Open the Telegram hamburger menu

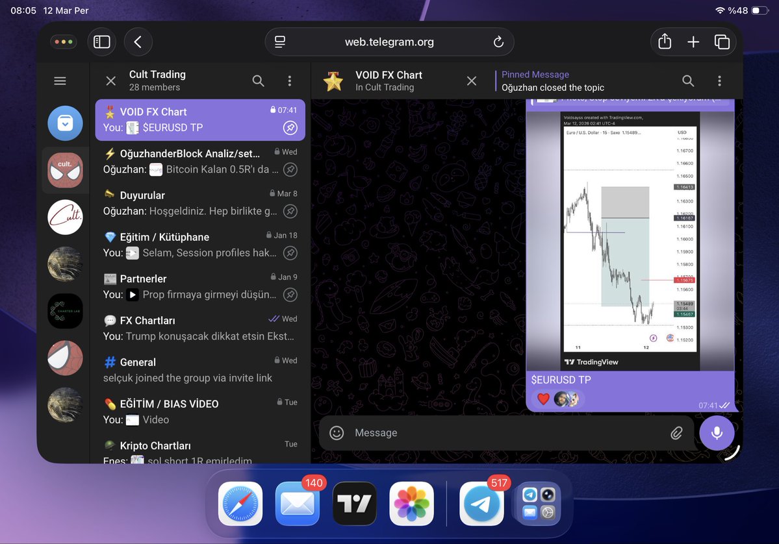(x=60, y=81)
